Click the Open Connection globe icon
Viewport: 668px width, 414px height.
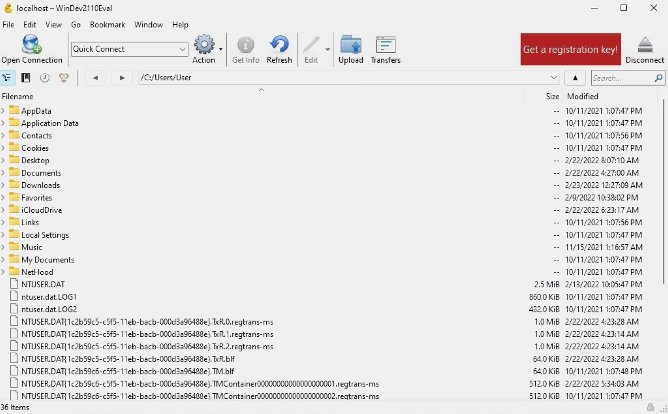31,44
